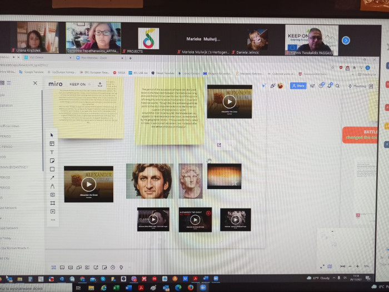Click the reactions confetti icon
The height and width of the screenshot is (292, 389).
(273, 86)
